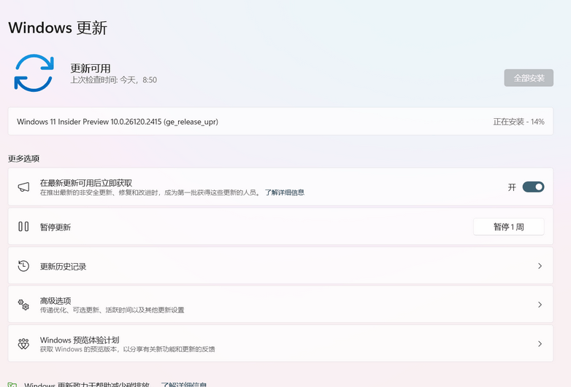Open the 高级选项 label
The image size is (571, 387).
click(x=55, y=300)
